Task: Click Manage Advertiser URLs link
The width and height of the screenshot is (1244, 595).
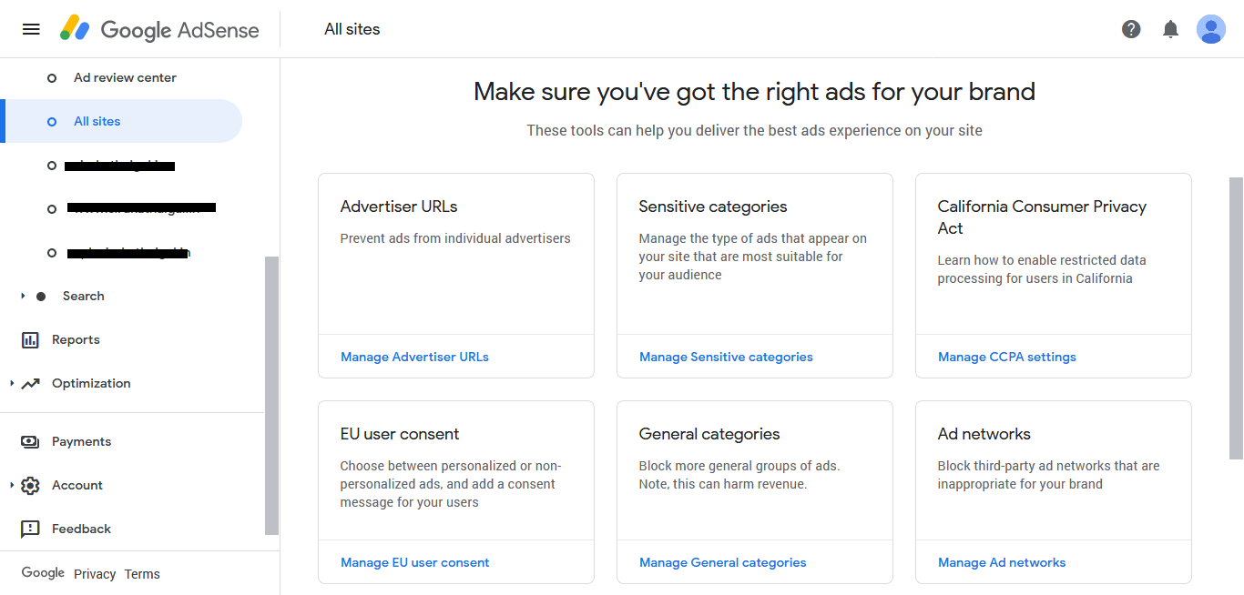Action: pos(414,358)
